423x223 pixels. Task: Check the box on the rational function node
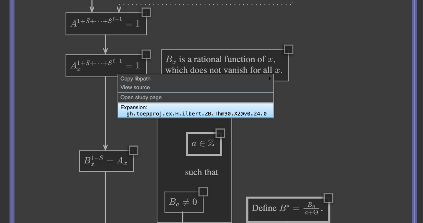[288, 50]
